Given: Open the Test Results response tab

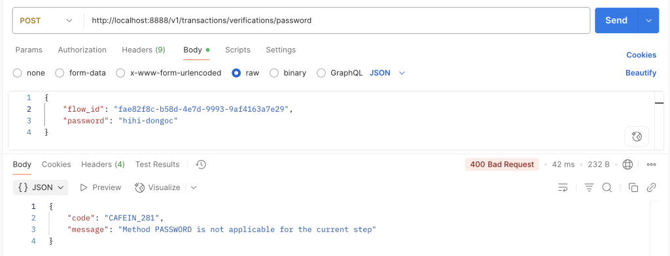Looking at the screenshot, I should click(157, 165).
